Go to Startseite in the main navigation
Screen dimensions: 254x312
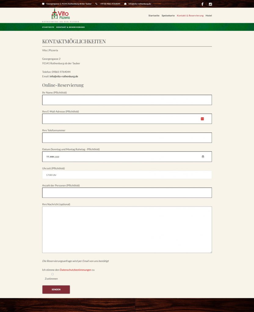(x=154, y=16)
